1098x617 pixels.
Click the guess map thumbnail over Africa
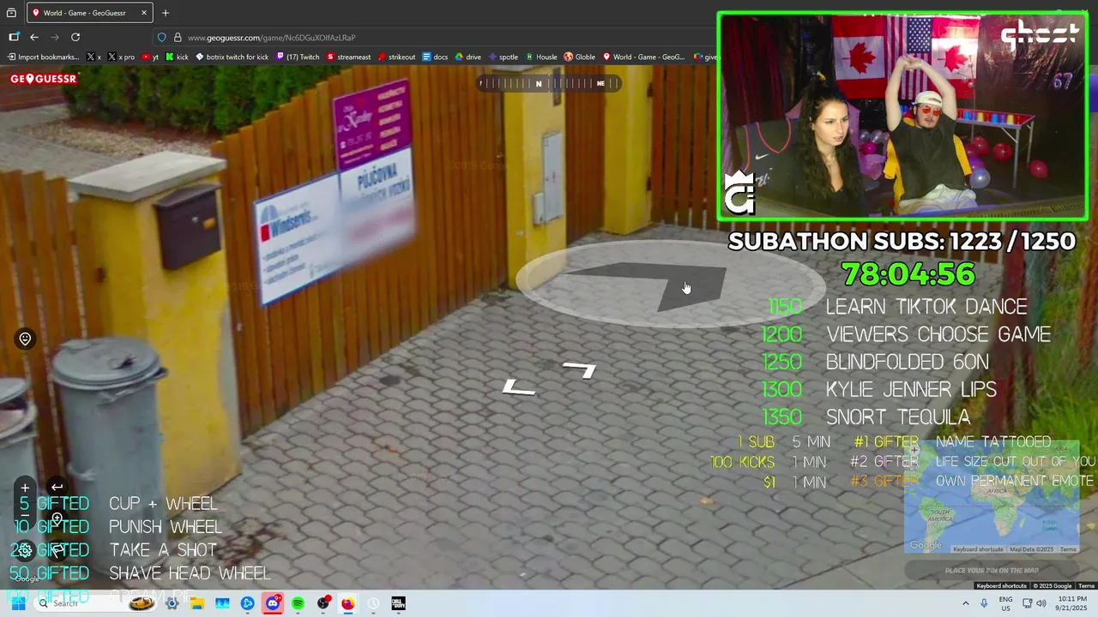[x=992, y=497]
